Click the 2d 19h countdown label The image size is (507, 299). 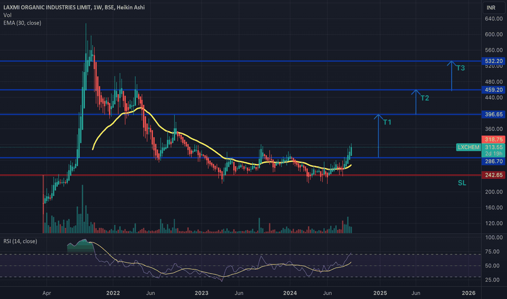493,153
